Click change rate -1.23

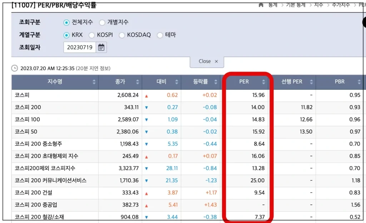pos(211,180)
